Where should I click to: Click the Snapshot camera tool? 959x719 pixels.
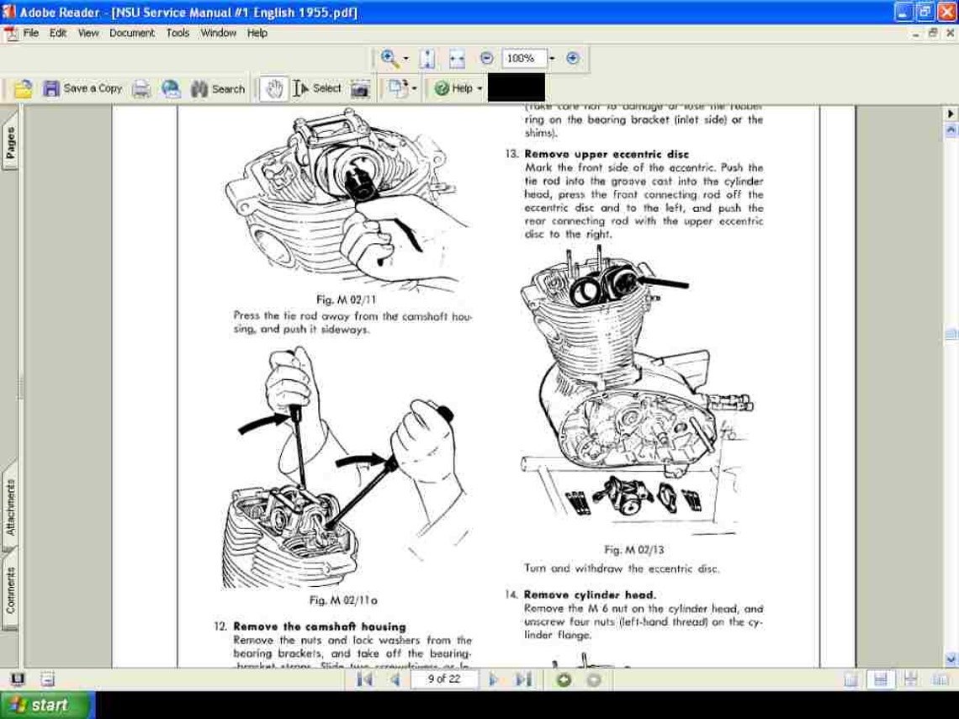359,88
